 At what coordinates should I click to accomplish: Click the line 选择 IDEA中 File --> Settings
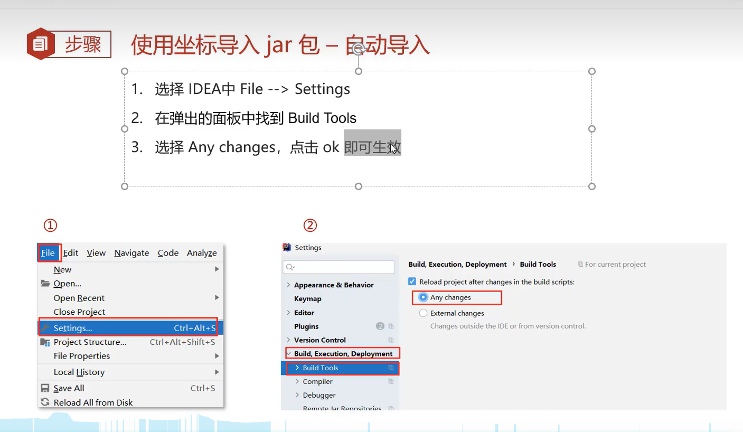point(252,89)
